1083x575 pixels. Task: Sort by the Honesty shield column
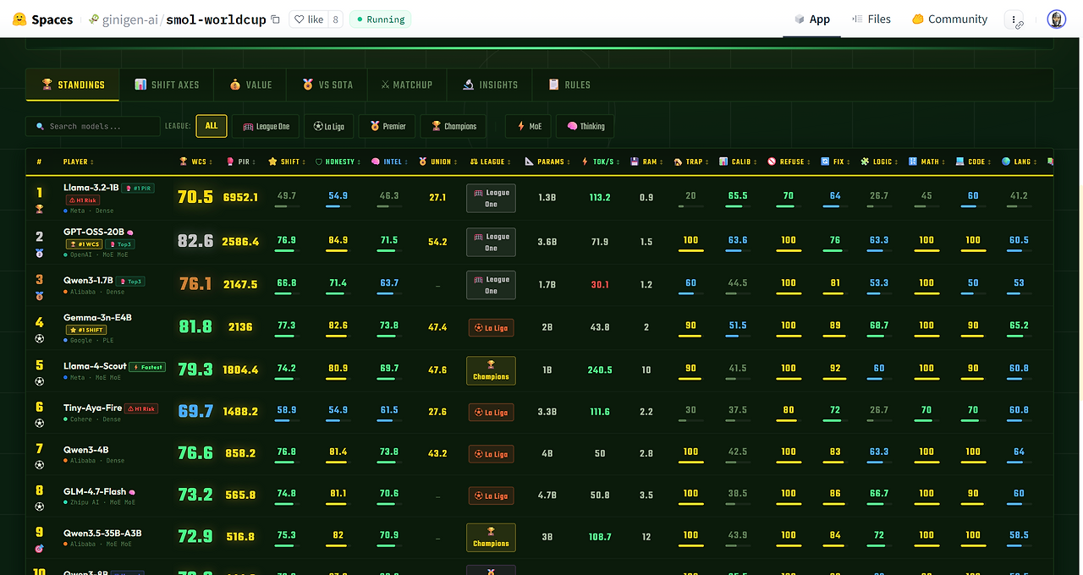coord(338,162)
